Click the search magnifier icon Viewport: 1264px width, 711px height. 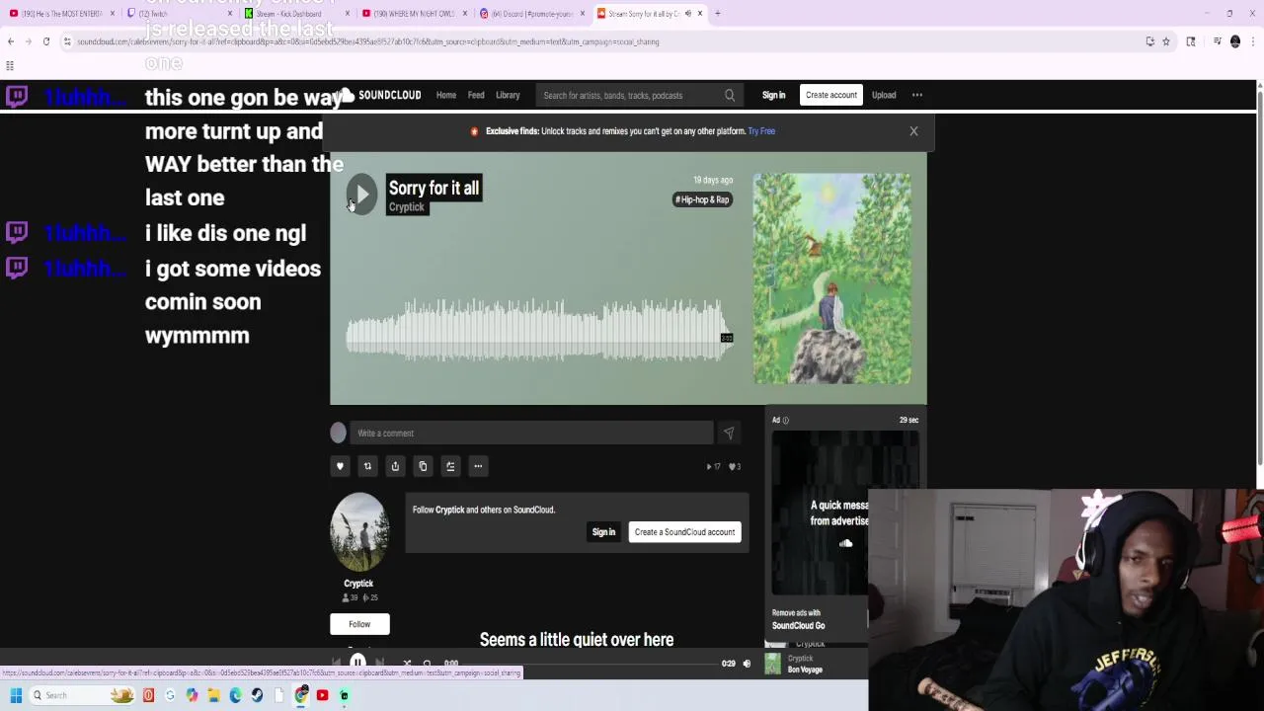[730, 95]
